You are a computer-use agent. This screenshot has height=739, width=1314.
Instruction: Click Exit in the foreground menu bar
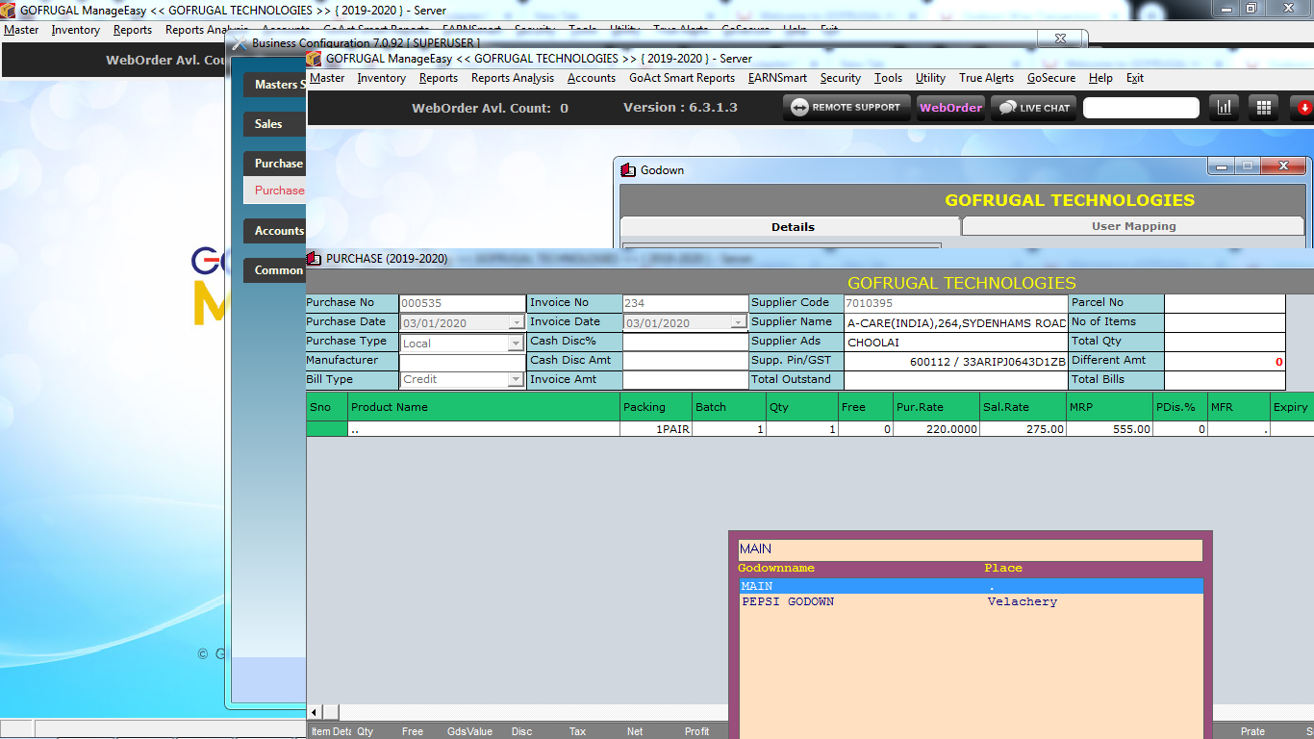[1135, 78]
